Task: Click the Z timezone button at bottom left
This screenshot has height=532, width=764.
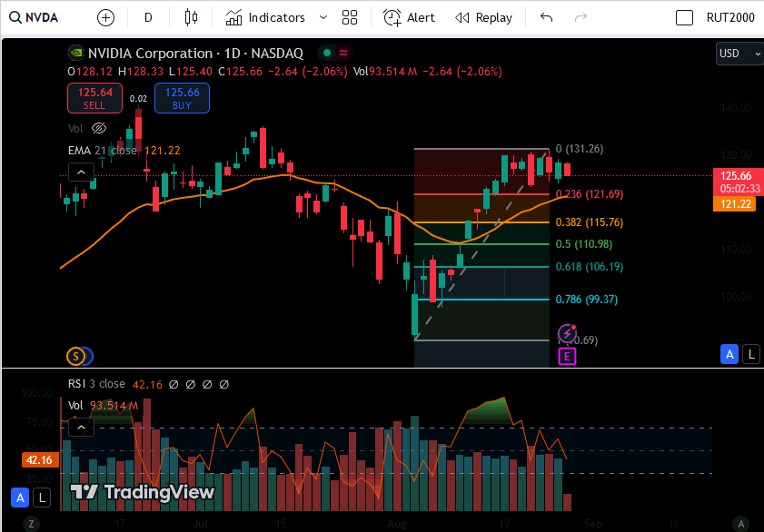Action: tap(31, 524)
